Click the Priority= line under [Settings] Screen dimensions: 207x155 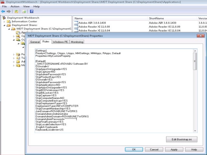point(78,53)
